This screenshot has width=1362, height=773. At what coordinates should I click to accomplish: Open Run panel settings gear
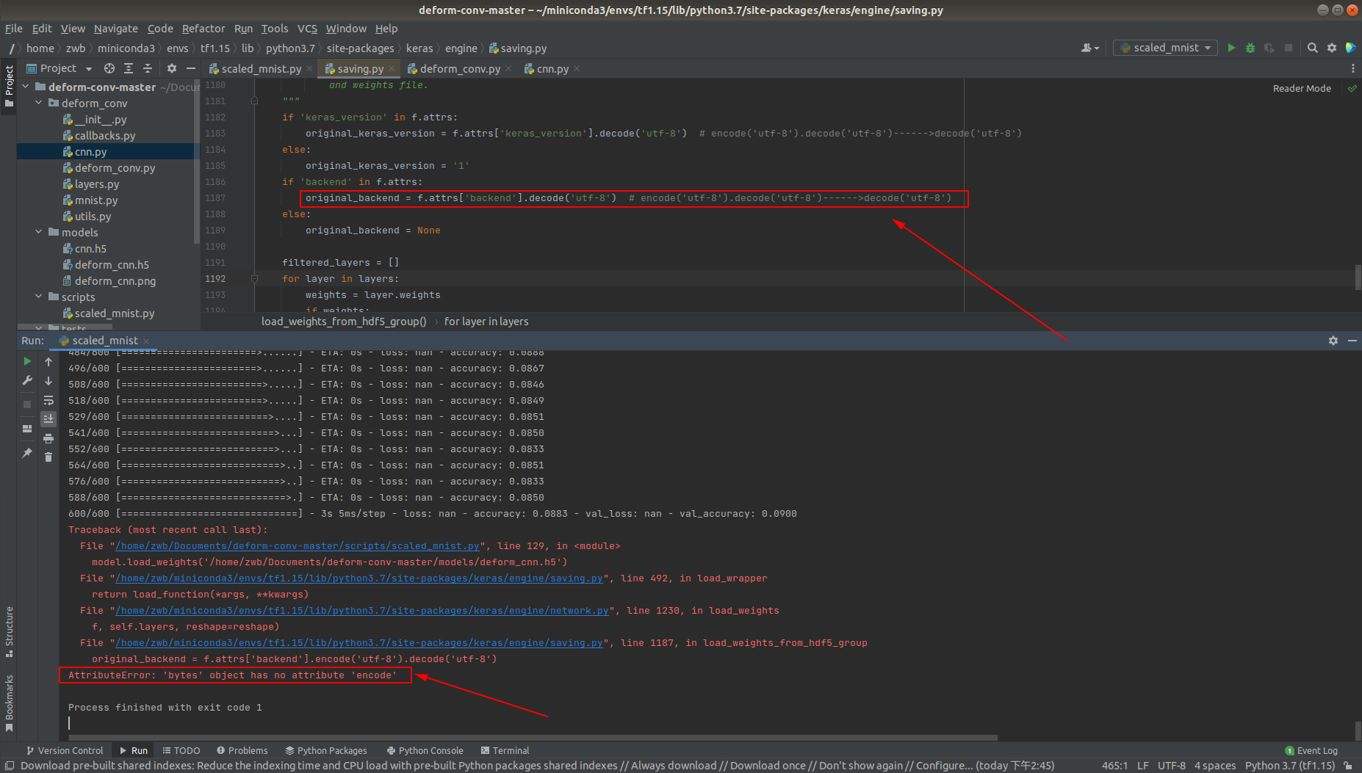point(1333,341)
